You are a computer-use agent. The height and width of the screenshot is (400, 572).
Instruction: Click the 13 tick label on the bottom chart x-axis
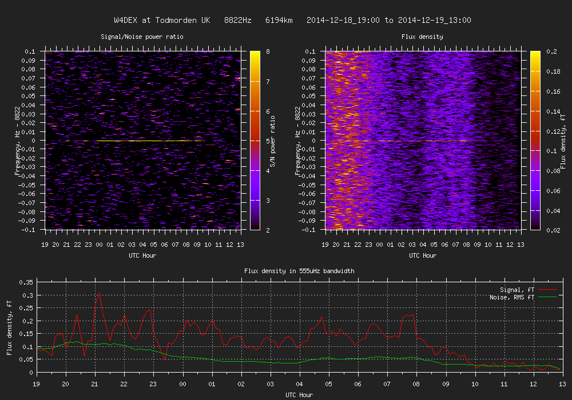[562, 383]
